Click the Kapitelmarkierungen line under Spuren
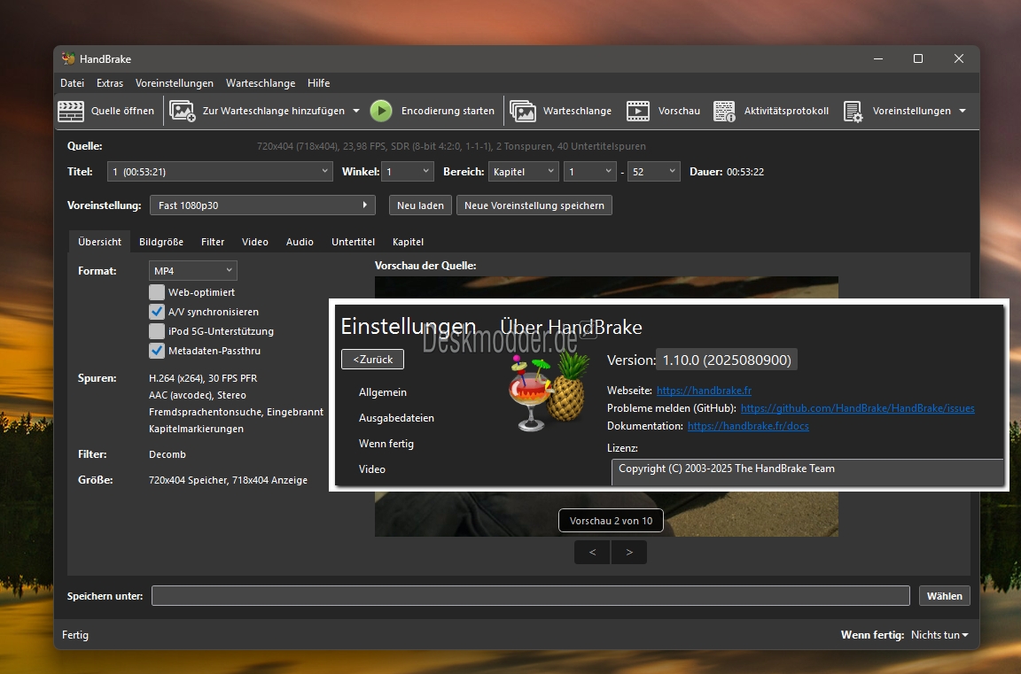 196,429
